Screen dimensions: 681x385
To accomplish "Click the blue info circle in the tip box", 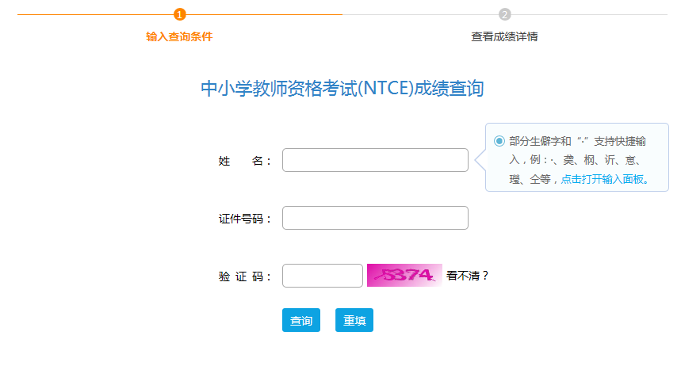I will pyautogui.click(x=499, y=141).
